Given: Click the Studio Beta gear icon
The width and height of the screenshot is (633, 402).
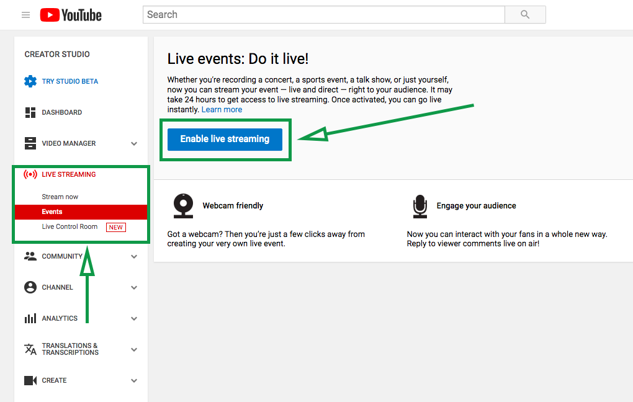Looking at the screenshot, I should [x=30, y=81].
